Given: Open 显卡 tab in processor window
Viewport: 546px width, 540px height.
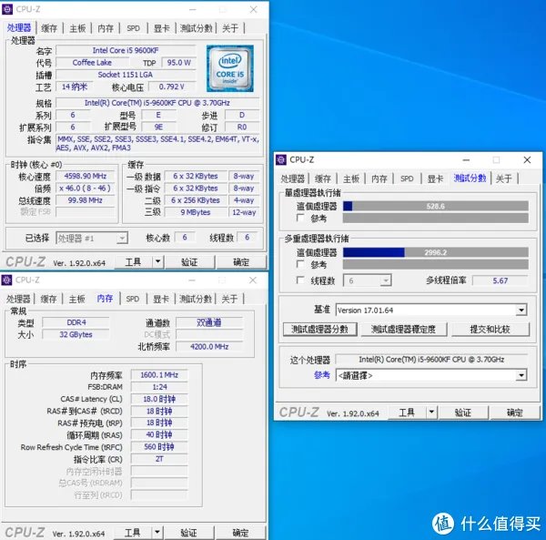Looking at the screenshot, I should coord(162,28).
